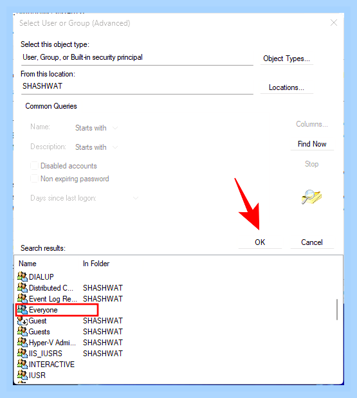
Task: Click the Columns... button
Action: (x=312, y=124)
